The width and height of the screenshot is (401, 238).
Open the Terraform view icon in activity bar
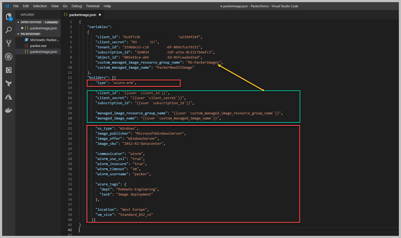9,83
